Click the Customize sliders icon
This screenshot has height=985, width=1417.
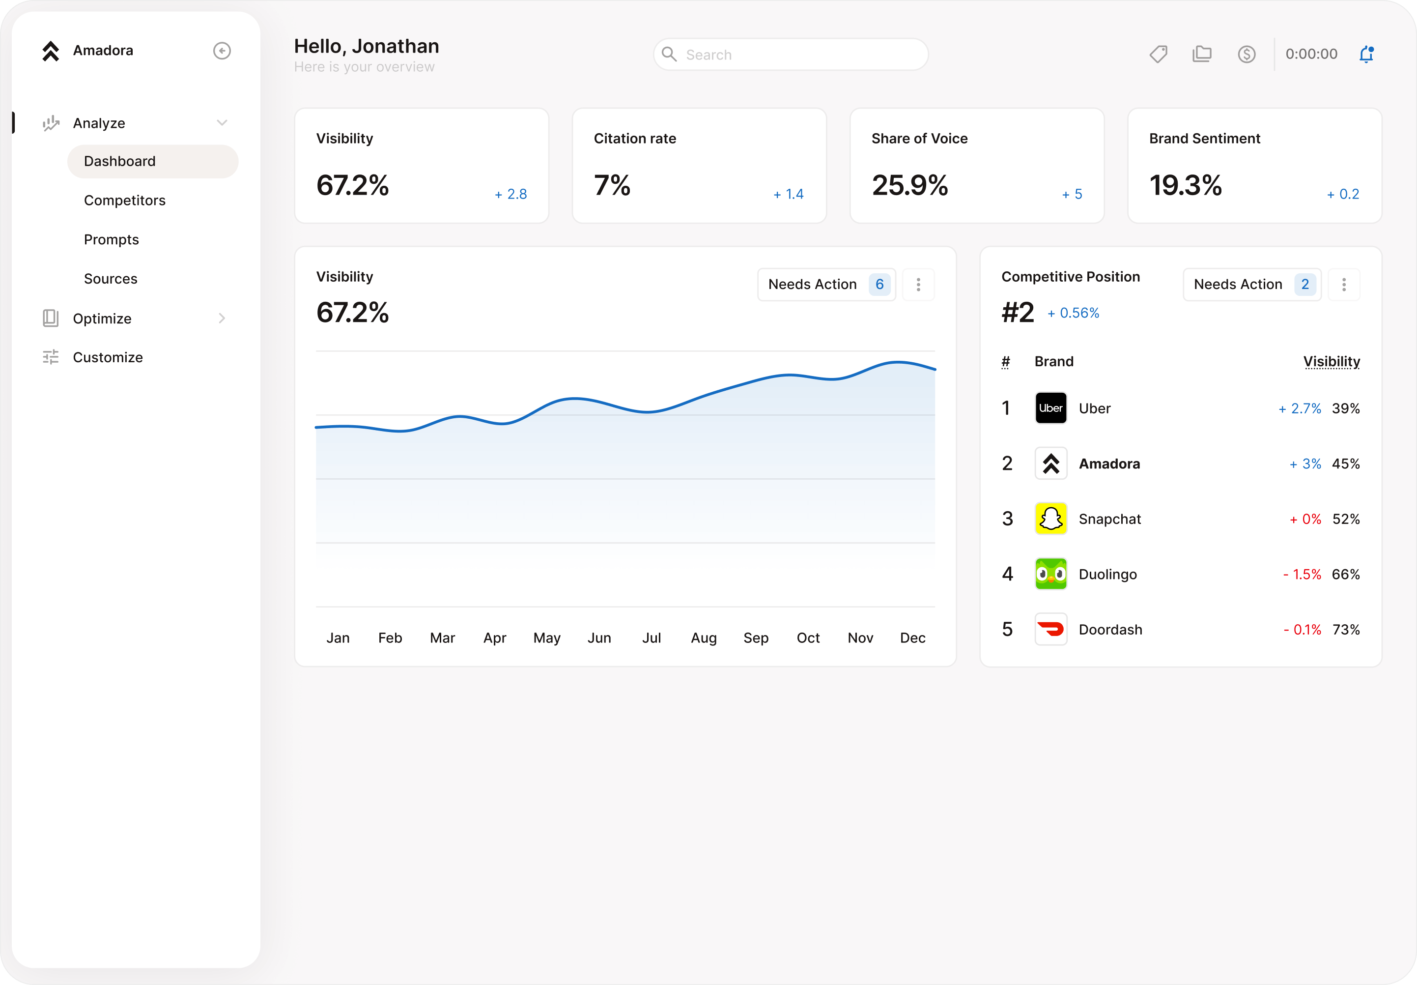click(x=51, y=357)
